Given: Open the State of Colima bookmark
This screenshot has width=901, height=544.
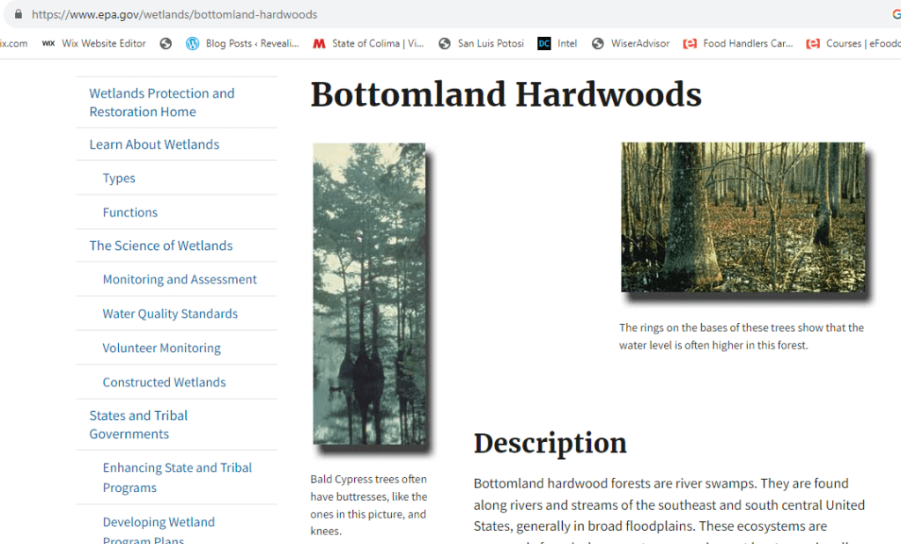Looking at the screenshot, I should (368, 43).
